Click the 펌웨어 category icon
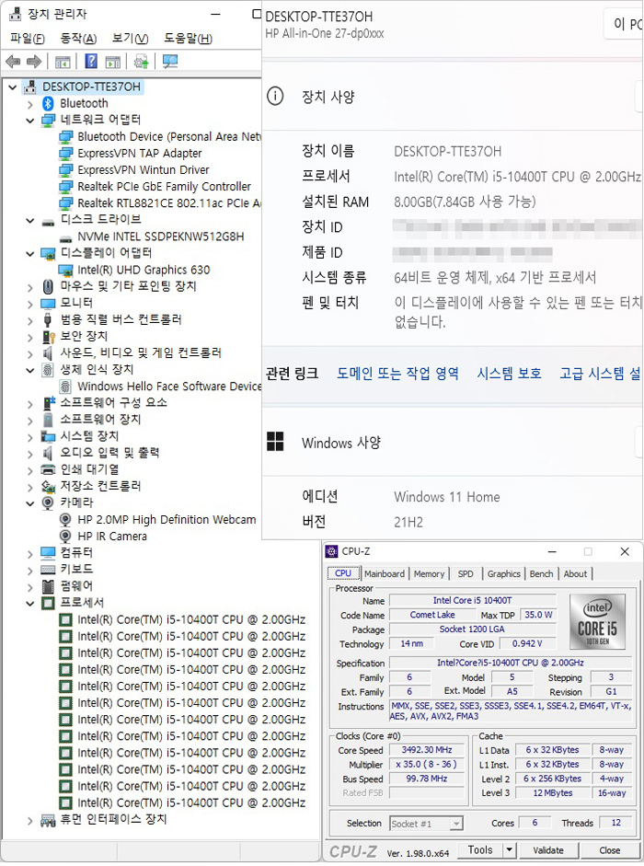Viewport: 644px width, 866px height. click(x=48, y=586)
